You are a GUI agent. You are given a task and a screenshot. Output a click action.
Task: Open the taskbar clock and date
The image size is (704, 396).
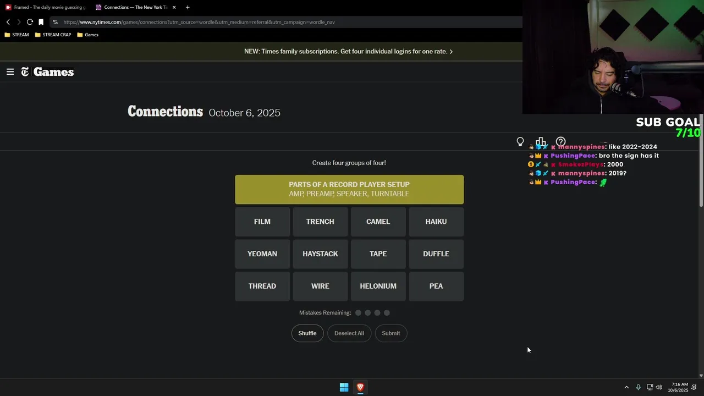(x=678, y=387)
